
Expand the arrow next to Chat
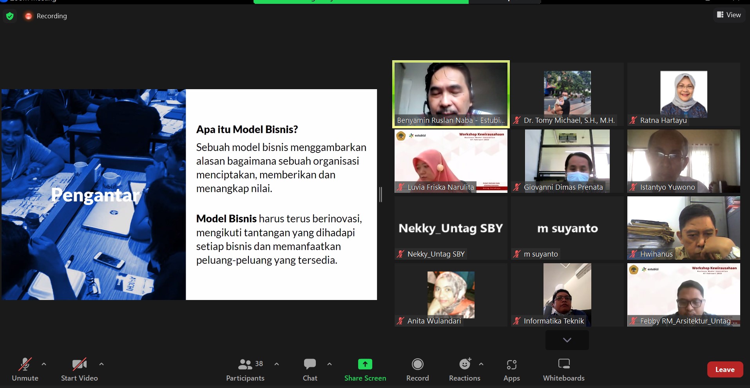(330, 364)
